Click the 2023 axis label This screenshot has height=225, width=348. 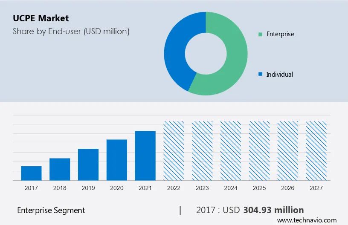pos(202,188)
